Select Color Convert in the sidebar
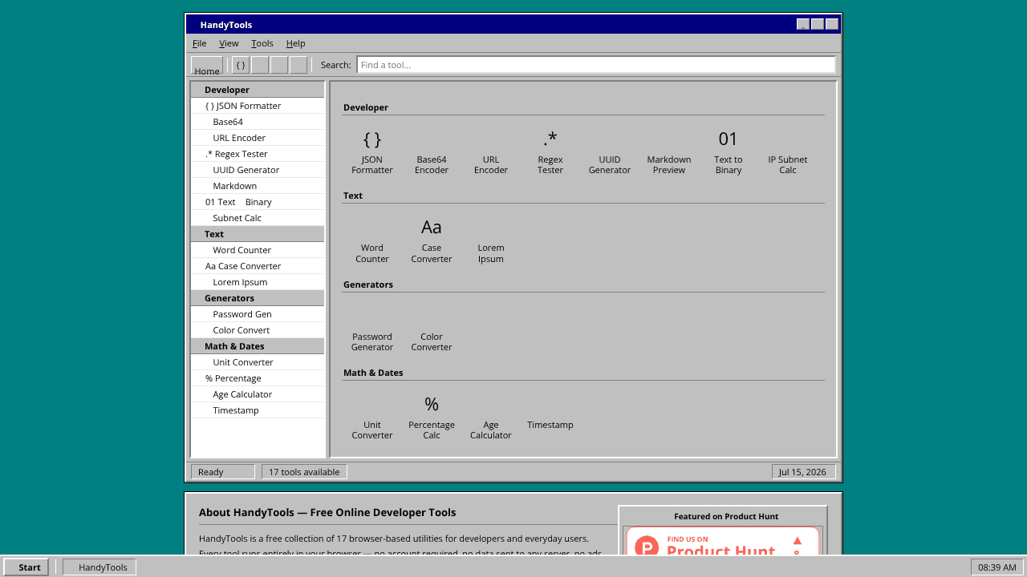This screenshot has width=1027, height=577. [258, 330]
